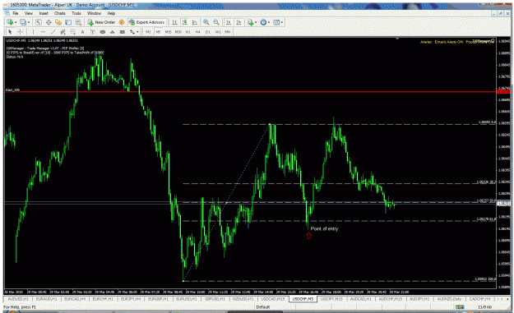Set timeframe to M1

148,32
